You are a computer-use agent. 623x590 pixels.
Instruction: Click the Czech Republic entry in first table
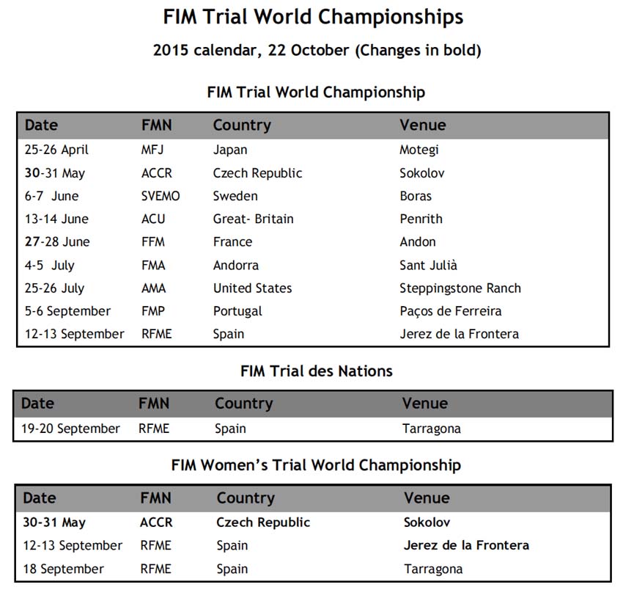tap(257, 173)
